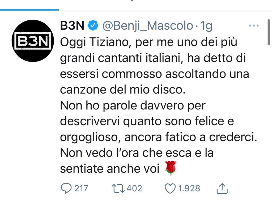Click the 1g tweet timestamp

tap(206, 26)
